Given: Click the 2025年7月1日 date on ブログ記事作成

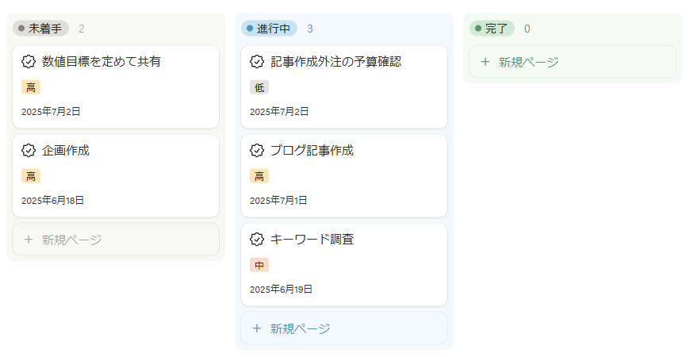Looking at the screenshot, I should [x=278, y=201].
